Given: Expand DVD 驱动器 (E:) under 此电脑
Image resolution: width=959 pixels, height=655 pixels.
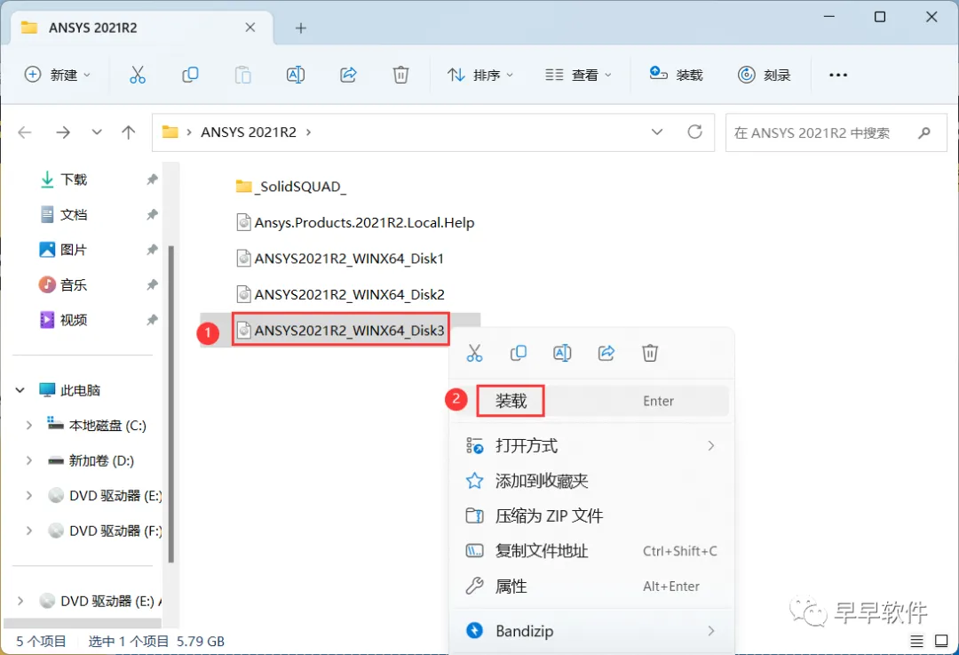Looking at the screenshot, I should click(x=28, y=495).
